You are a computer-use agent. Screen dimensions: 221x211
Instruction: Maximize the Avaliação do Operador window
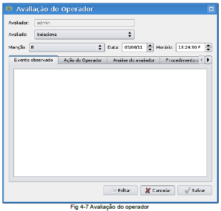[x=211, y=9]
